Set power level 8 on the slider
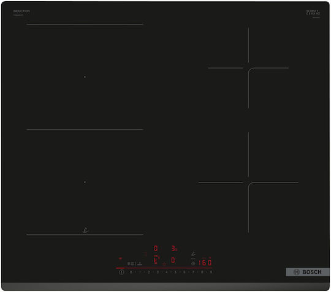The height and width of the screenshot is (292, 331). pos(202,272)
